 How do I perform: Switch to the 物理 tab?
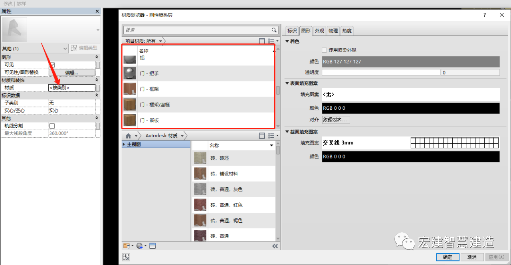[x=333, y=31]
